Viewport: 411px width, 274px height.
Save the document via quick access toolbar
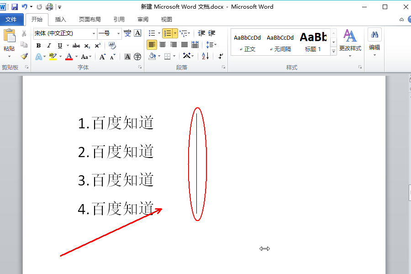(15, 7)
